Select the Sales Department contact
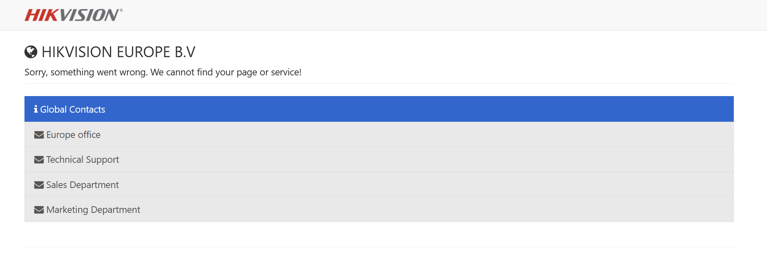Screen dimensions: 767x275 (83, 185)
